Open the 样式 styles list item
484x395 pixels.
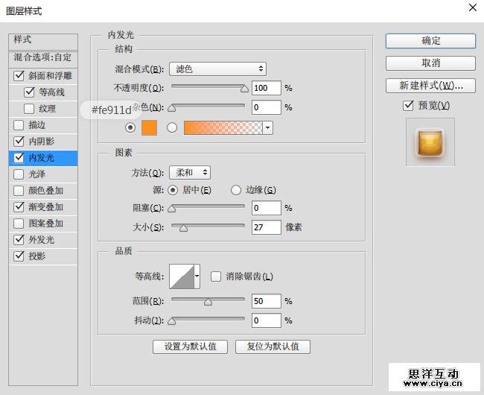click(43, 42)
